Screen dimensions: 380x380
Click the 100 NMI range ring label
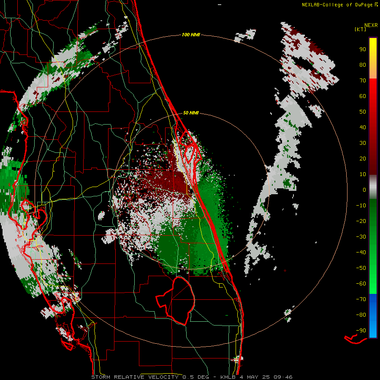(x=191, y=35)
